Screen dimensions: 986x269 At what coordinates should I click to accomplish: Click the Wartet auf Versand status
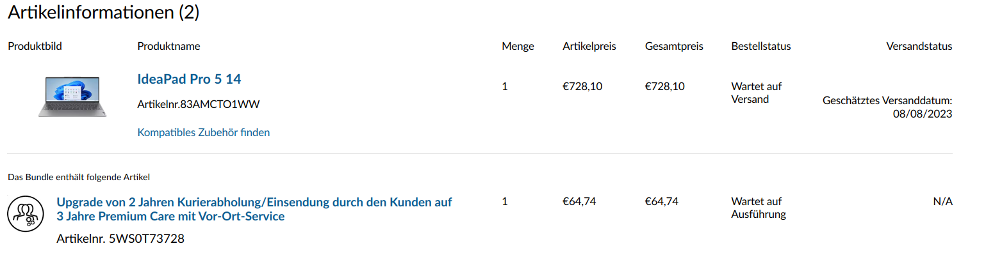tap(756, 93)
